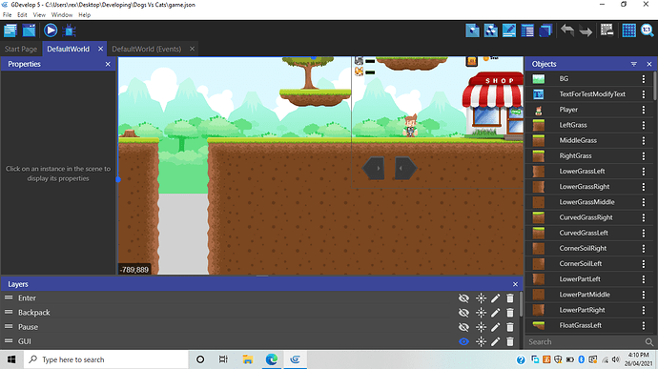Open the scene editor icon in toolbar
Image resolution: width=658 pixels, height=369 pixels.
tap(29, 31)
